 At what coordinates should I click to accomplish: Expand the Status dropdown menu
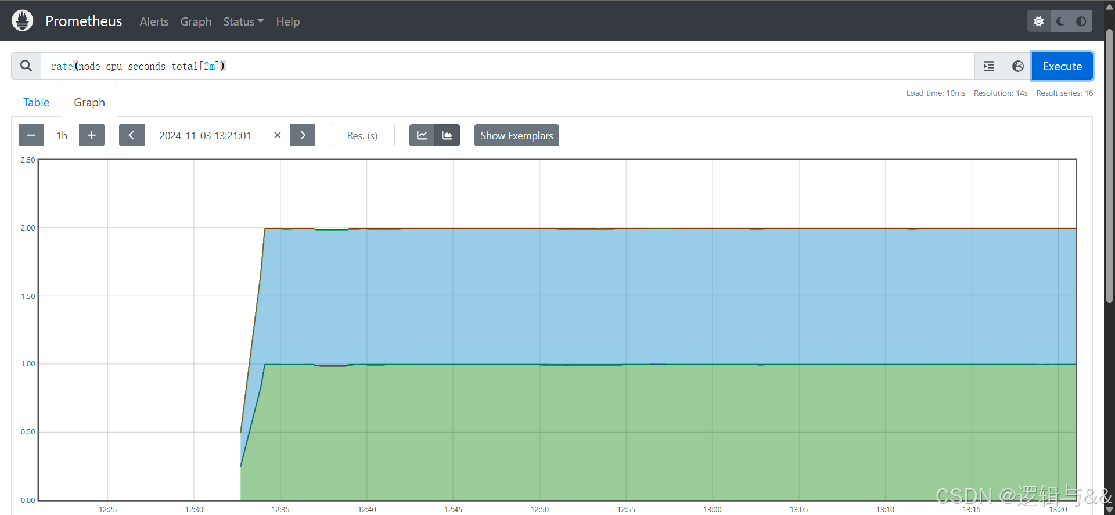tap(243, 21)
